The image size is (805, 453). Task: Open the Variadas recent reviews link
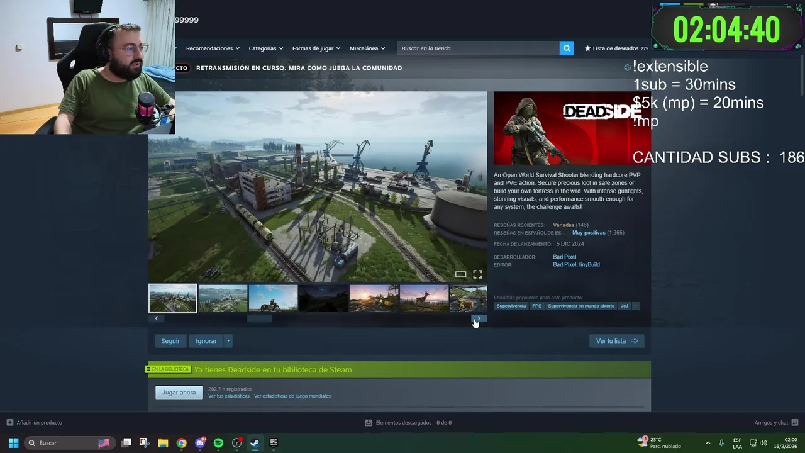click(x=563, y=225)
